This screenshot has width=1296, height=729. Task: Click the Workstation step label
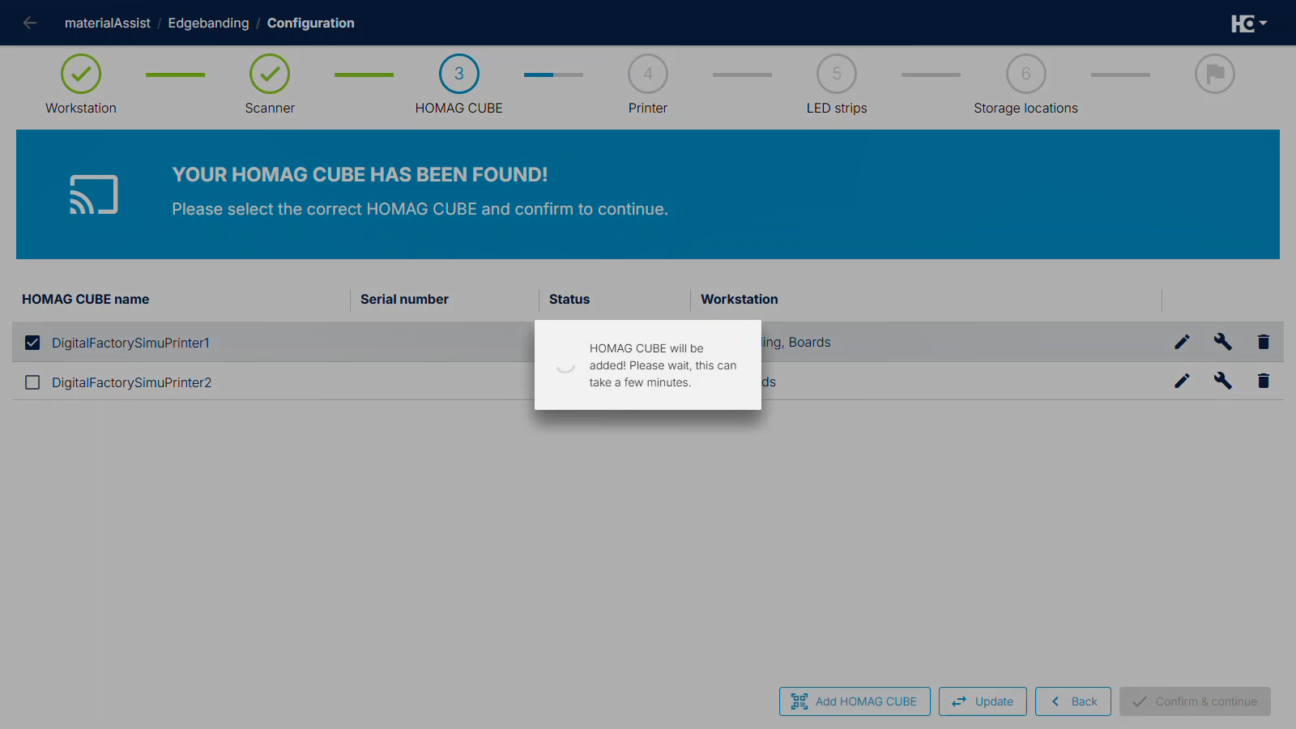81,108
